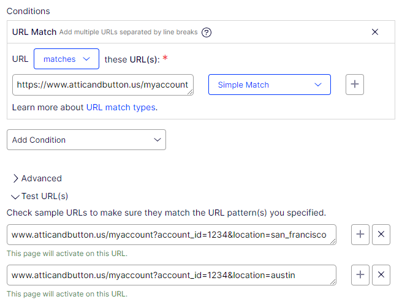402x302 pixels.
Task: Delete the san_francisco test URL with X
Action: pos(381,235)
